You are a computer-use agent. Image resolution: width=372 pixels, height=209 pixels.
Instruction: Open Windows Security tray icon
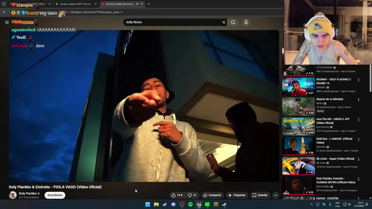324,204
